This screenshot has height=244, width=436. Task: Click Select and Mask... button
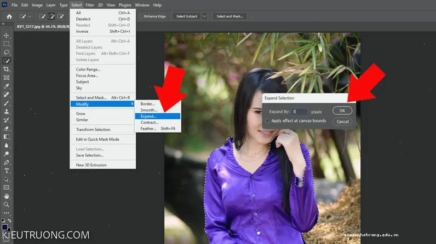click(230, 16)
